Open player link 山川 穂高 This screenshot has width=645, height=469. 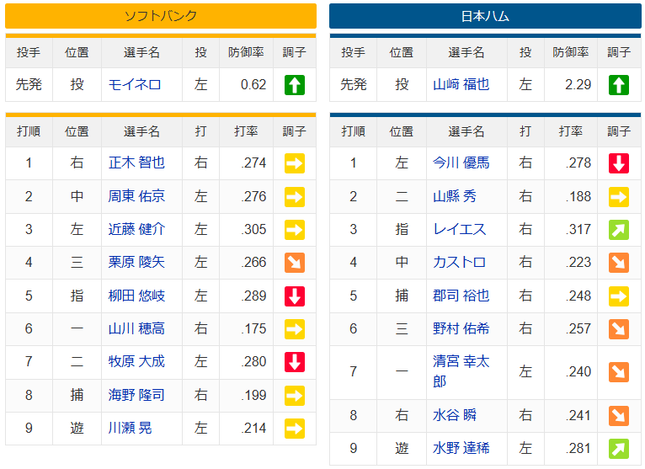pyautogui.click(x=136, y=328)
